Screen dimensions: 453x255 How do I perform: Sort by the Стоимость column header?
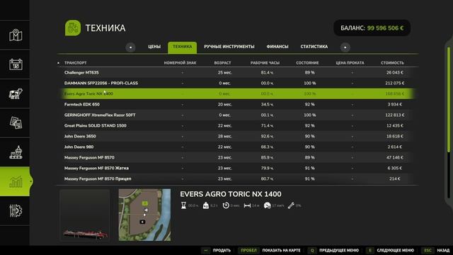coord(392,63)
